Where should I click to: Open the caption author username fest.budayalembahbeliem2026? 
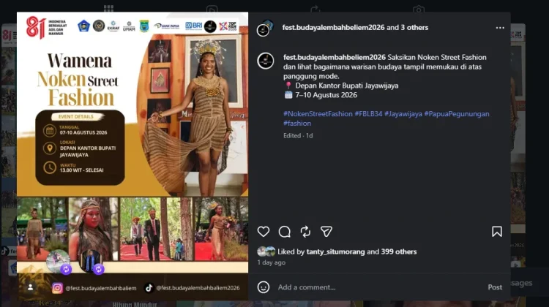[335, 57]
